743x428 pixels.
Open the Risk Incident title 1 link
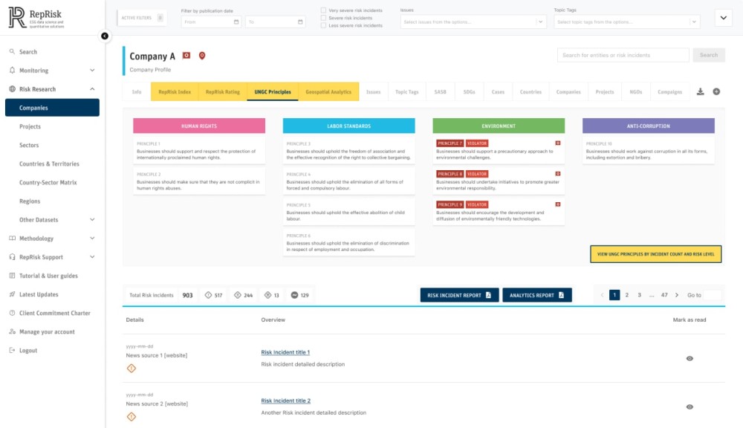coord(285,352)
